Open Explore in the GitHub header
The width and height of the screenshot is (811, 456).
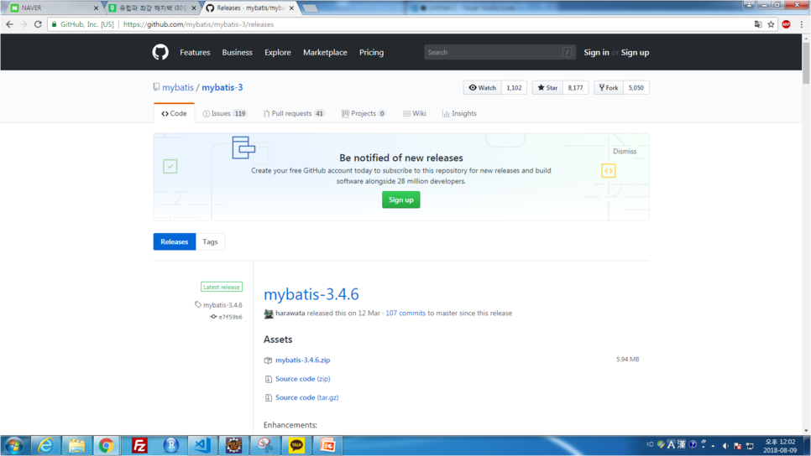coord(278,52)
